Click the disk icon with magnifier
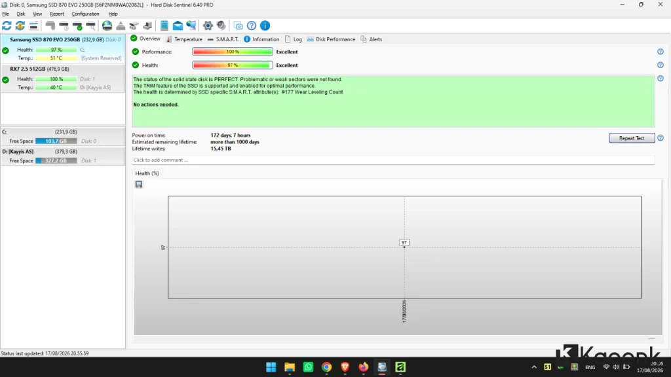The height and width of the screenshot is (377, 671). (90, 26)
